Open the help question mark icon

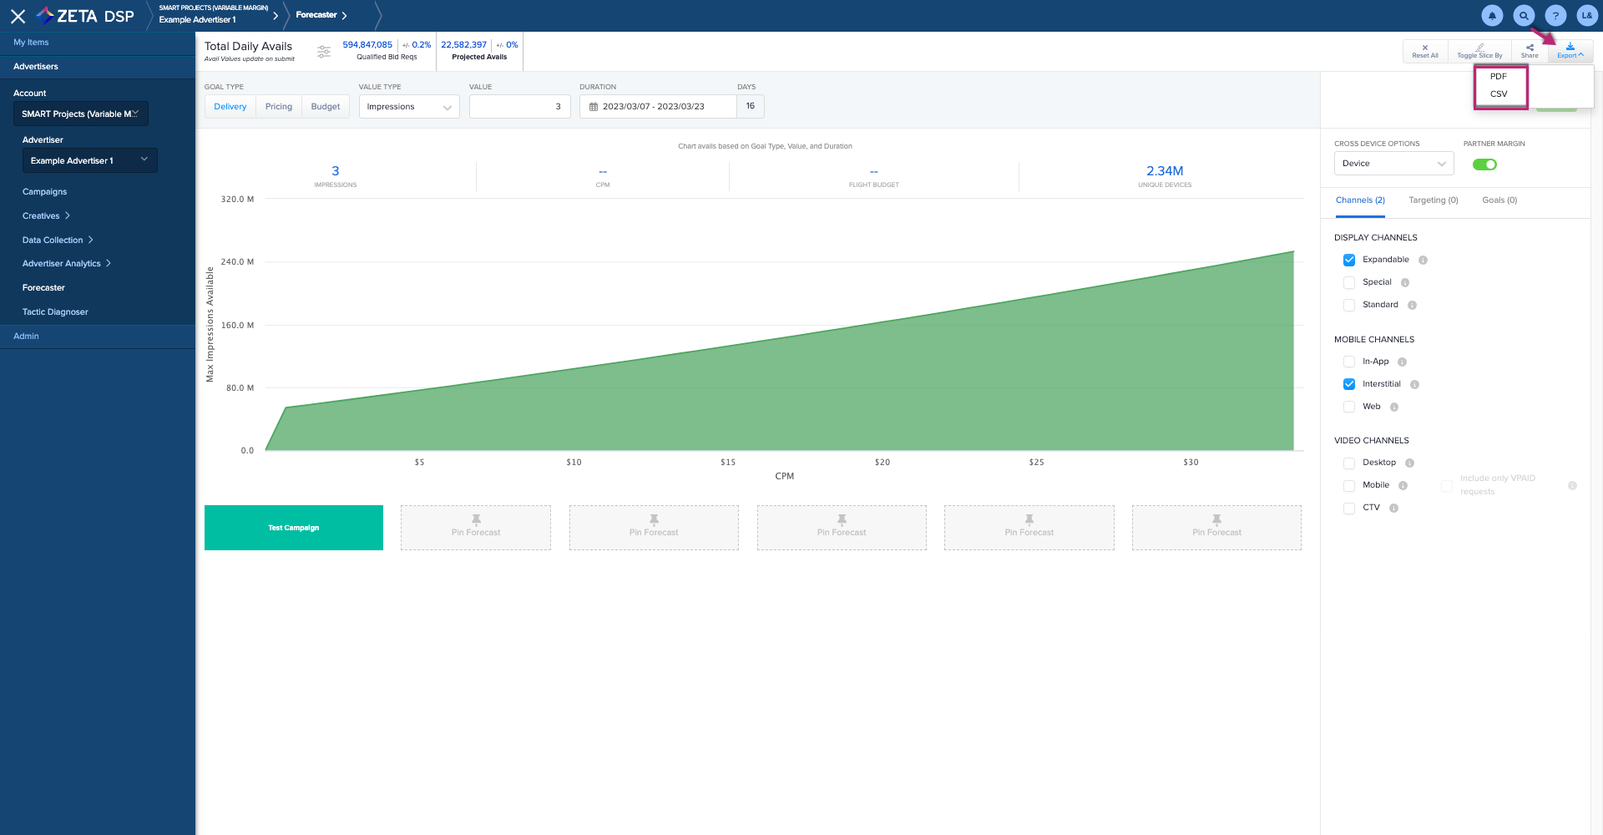pos(1555,15)
